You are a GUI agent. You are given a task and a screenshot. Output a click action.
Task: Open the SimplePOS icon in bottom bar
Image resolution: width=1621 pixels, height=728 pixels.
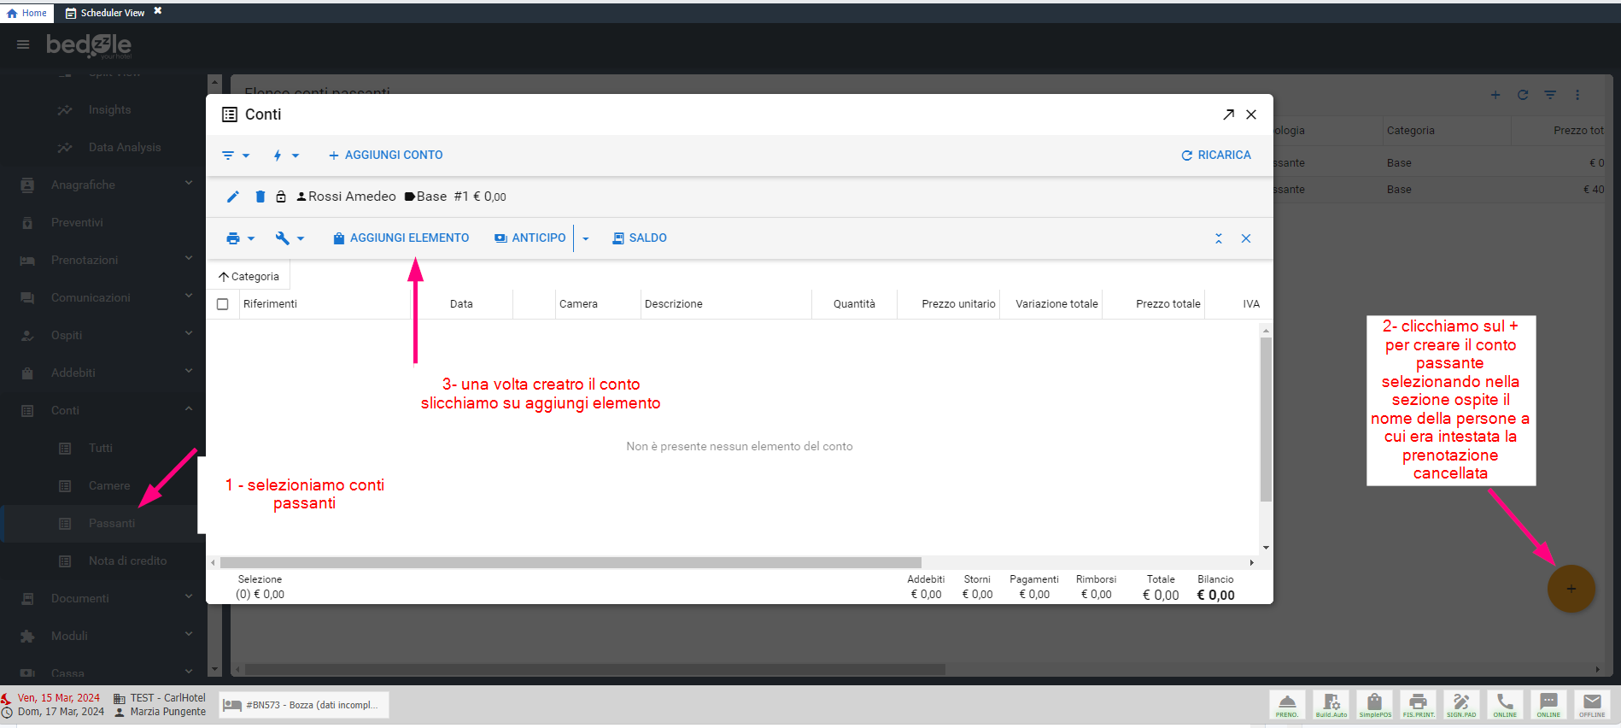[x=1374, y=705]
